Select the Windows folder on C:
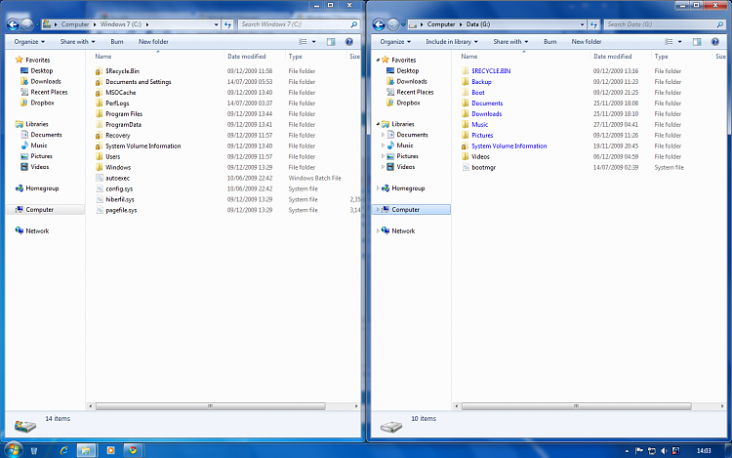Viewport: 732px width, 458px height. point(118,167)
